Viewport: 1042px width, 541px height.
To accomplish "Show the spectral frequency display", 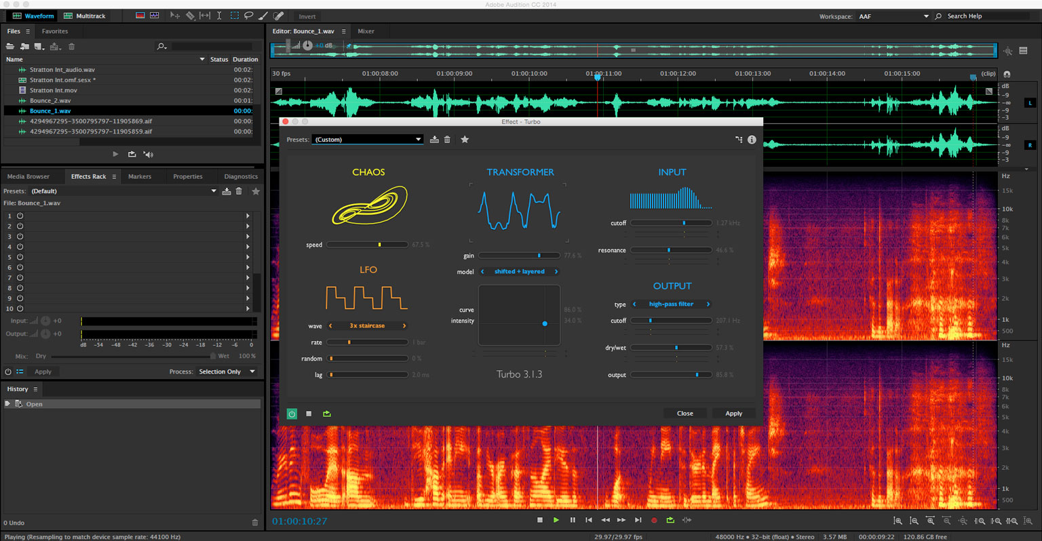I will click(140, 16).
